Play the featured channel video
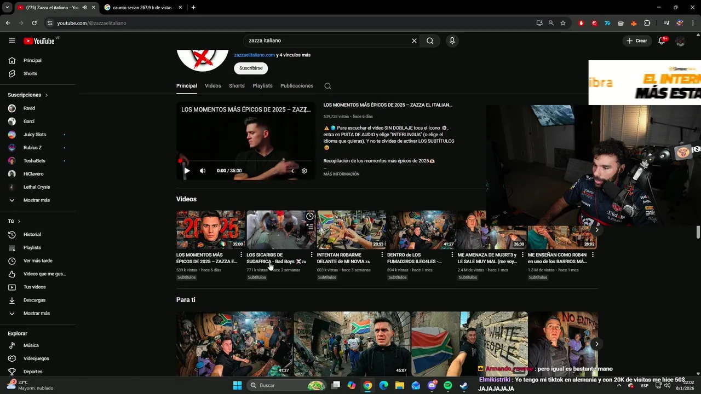This screenshot has width=701, height=394. coord(187,171)
